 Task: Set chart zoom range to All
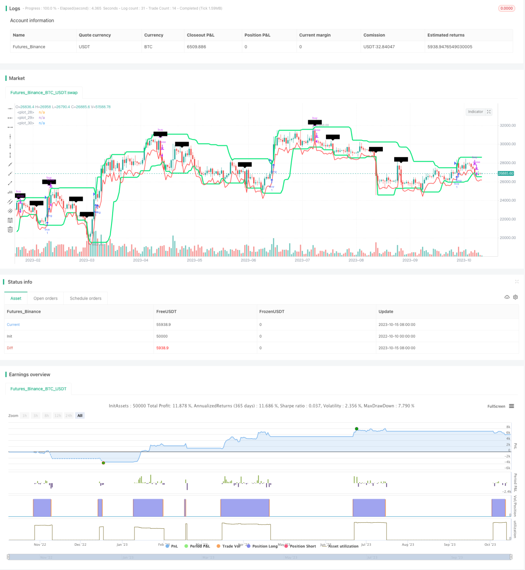tap(80, 416)
